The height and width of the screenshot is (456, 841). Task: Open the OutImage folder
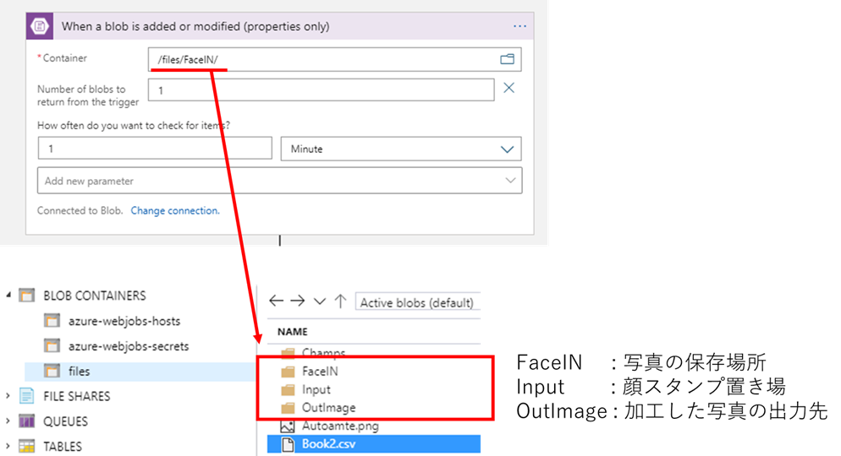click(329, 408)
